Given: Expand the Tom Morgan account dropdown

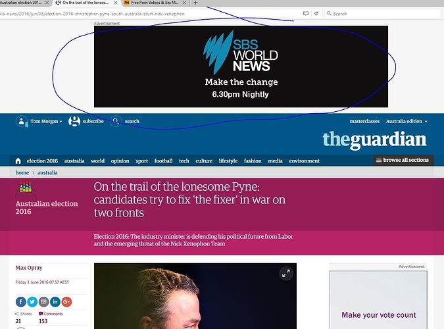Looking at the screenshot, I should 46,121.
